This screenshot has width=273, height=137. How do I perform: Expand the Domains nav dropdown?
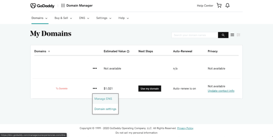(39, 18)
